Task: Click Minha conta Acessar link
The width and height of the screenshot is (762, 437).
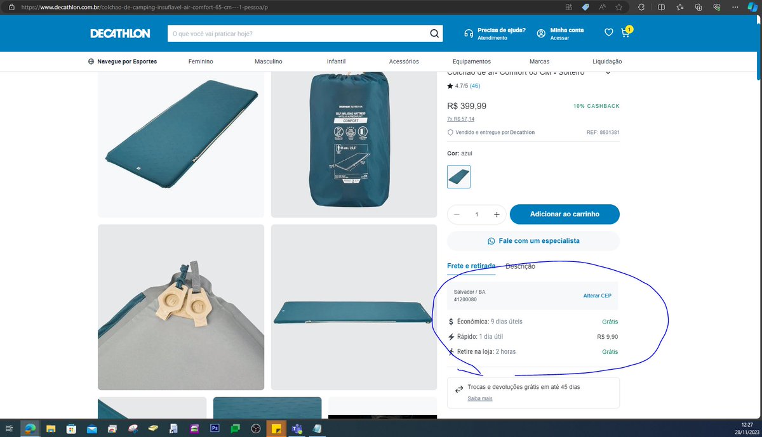Action: (561, 34)
